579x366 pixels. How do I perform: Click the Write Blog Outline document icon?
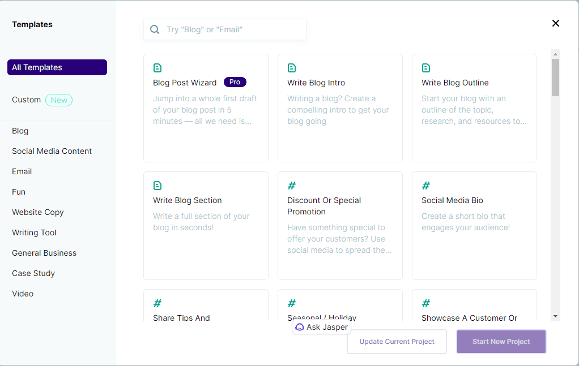pyautogui.click(x=426, y=67)
